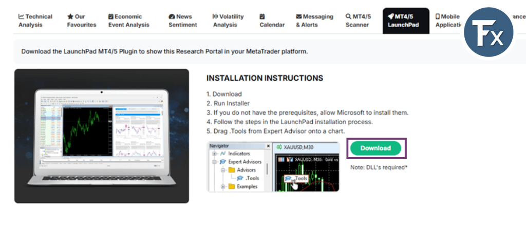Click the laptop MetaTrader preview image

(102, 136)
